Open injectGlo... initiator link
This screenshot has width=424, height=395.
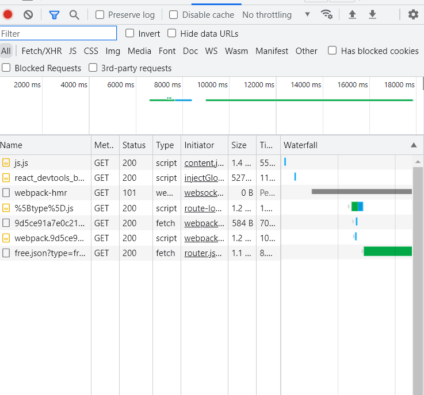point(204,178)
